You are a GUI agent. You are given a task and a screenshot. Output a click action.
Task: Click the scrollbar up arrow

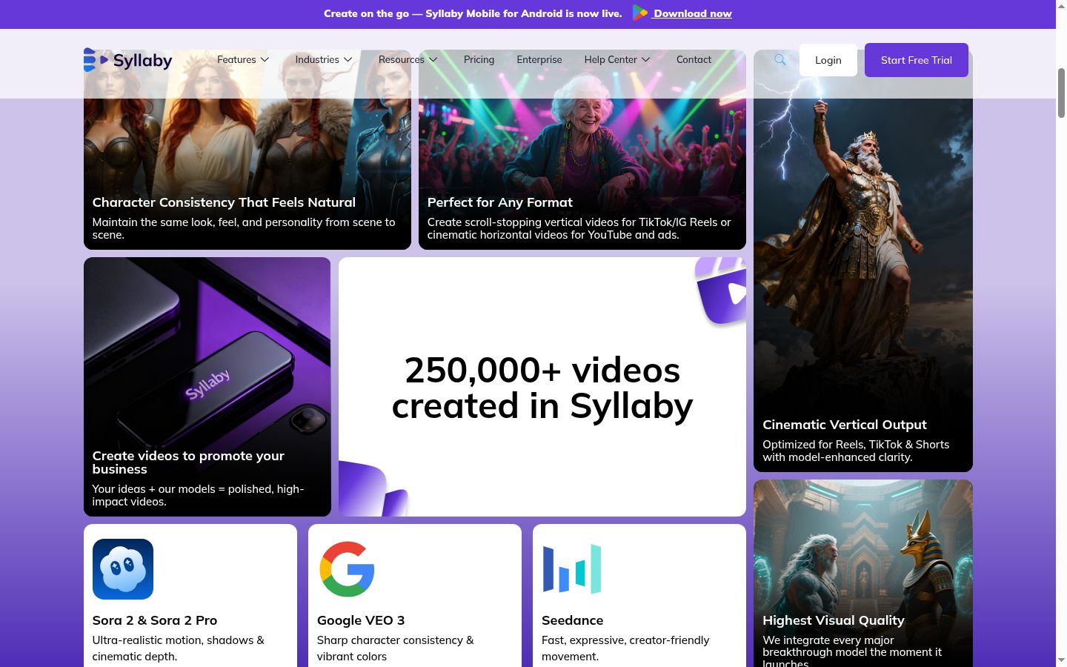1061,6
